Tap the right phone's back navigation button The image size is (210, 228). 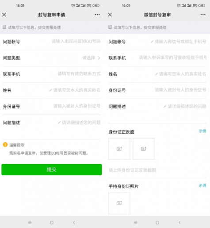[179, 222]
